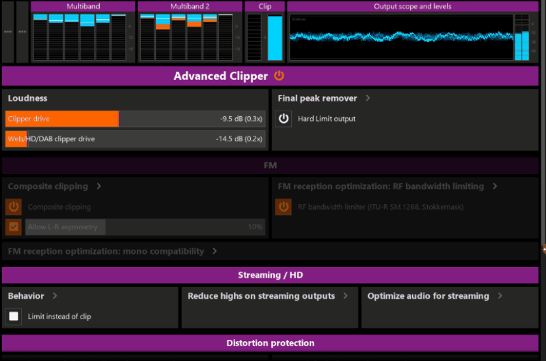The width and height of the screenshot is (546, 361).
Task: Select the Streaming / HD section header
Action: click(270, 276)
